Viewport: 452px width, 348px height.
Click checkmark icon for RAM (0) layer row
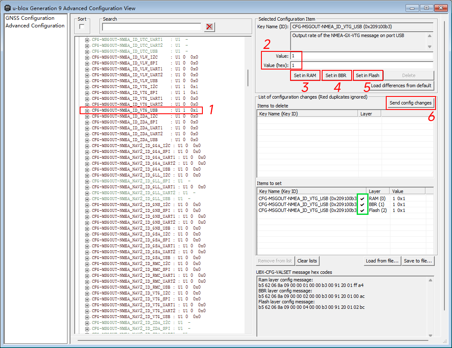(362, 198)
